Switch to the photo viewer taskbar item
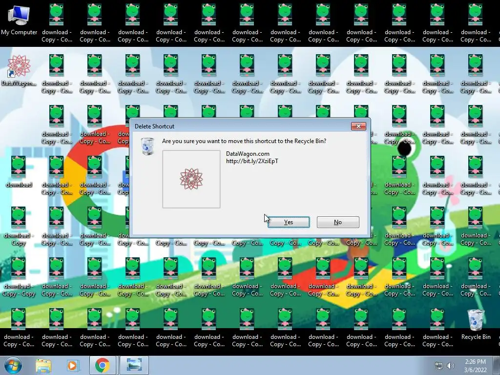This screenshot has width=500, height=375. [x=134, y=365]
